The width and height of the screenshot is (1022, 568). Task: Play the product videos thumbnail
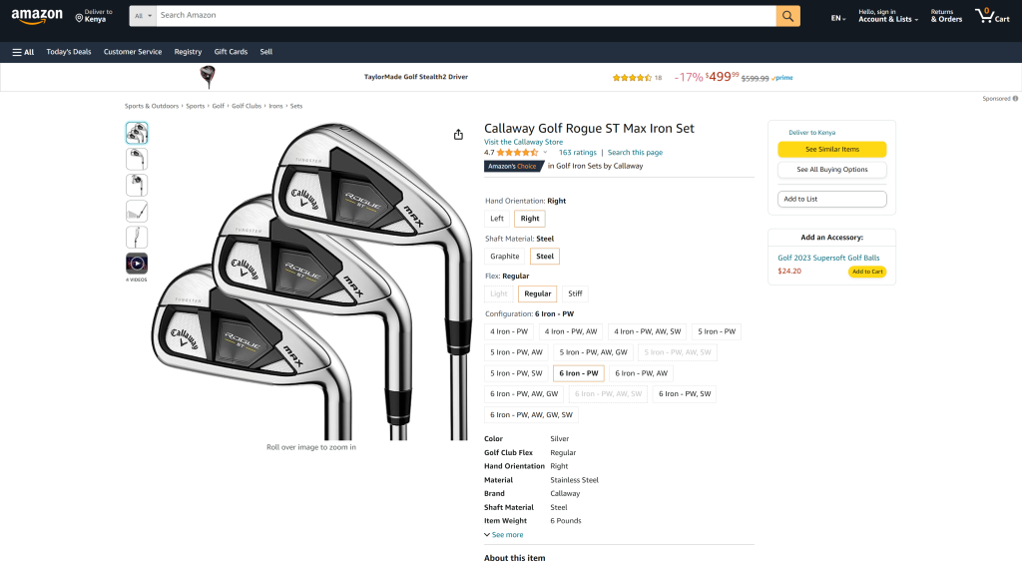click(x=137, y=264)
